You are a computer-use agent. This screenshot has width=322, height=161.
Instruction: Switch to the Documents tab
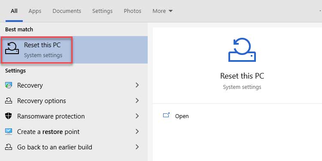(x=67, y=11)
